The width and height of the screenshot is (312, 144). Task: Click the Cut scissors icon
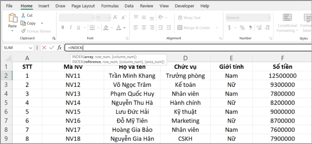point(23,15)
